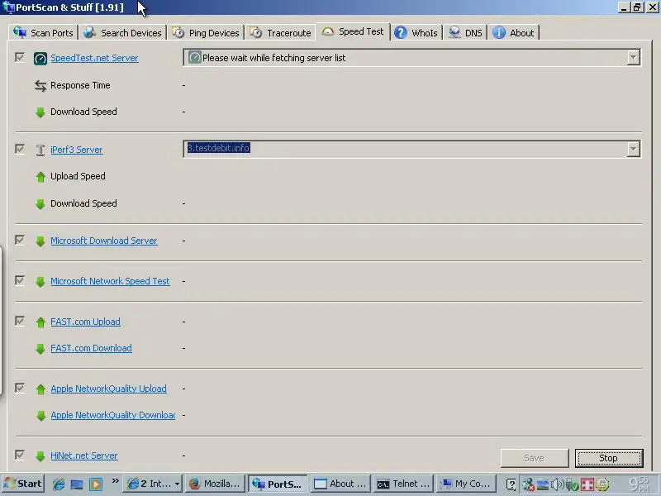This screenshot has width=661, height=496.
Task: Switch to the Ping Devices tab
Action: [206, 33]
